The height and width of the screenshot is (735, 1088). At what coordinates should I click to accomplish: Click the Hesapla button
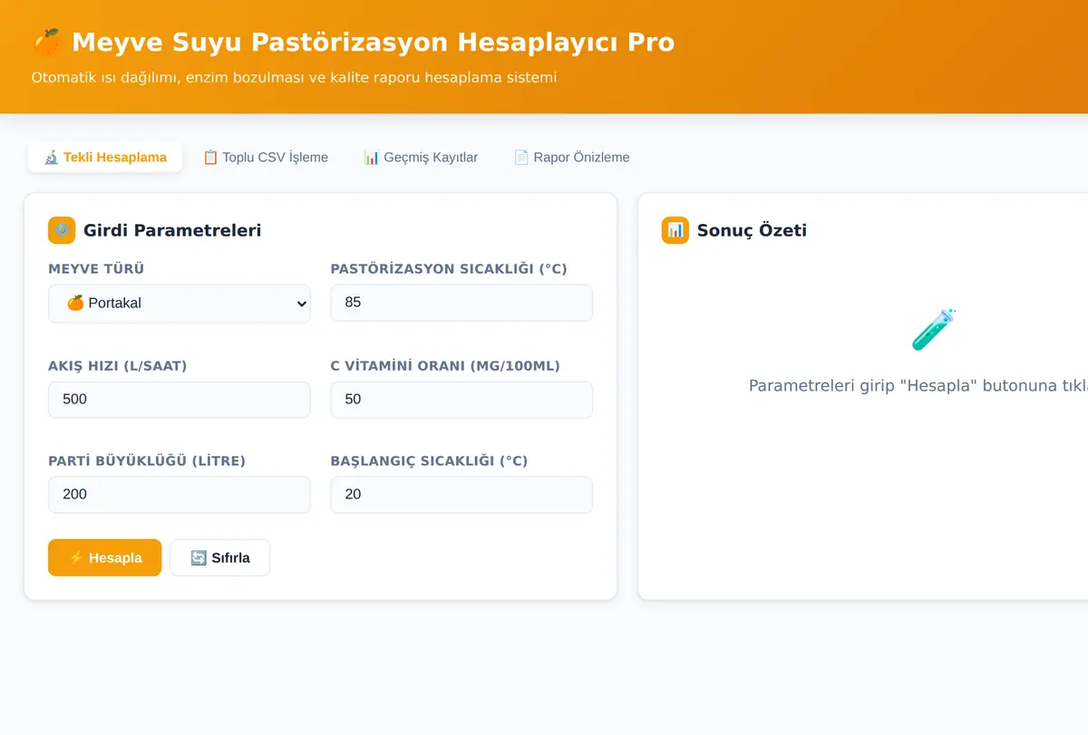105,557
